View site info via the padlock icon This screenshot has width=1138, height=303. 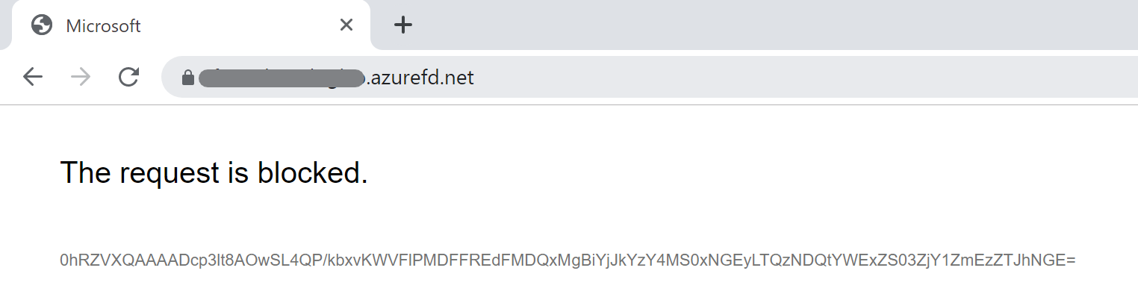click(187, 78)
